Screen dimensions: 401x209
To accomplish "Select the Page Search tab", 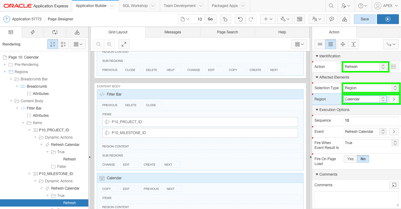I will click(227, 32).
